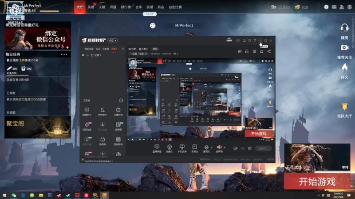Open the mode pill next to streaming logo
The image size is (355, 199).
tap(113, 40)
